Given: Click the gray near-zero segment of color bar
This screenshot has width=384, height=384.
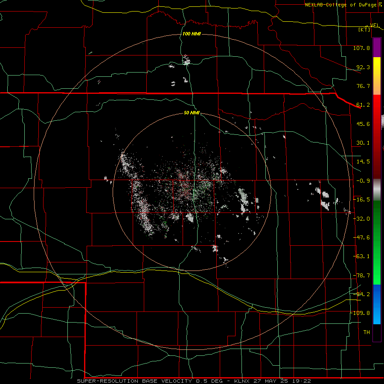Looking at the screenshot, I should [x=377, y=190].
